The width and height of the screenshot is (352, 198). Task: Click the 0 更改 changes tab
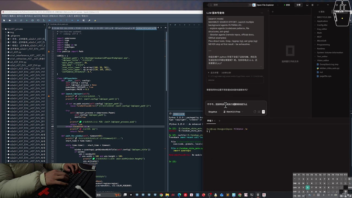click(x=321, y=12)
